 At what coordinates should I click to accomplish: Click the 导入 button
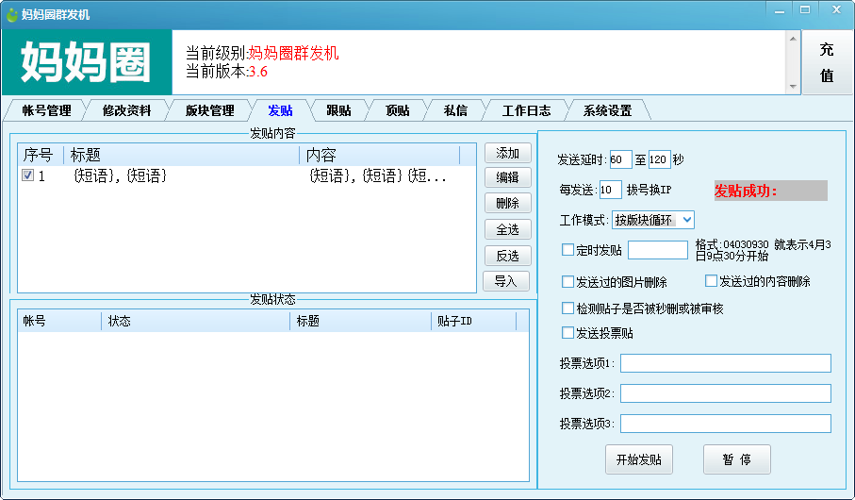coord(506,281)
